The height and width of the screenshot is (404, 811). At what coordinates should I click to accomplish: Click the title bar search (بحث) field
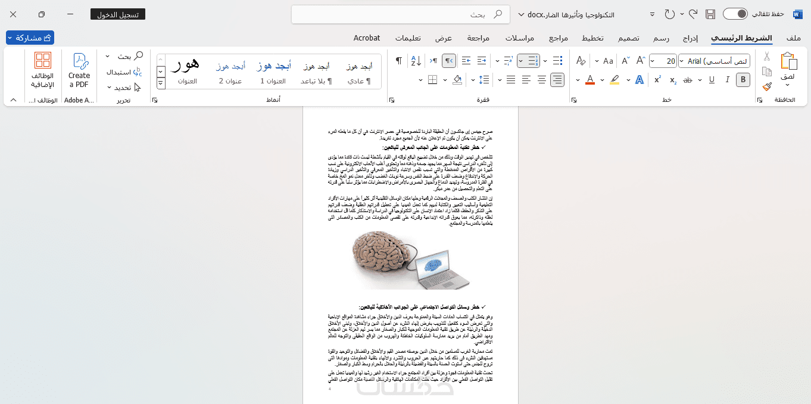coord(401,14)
